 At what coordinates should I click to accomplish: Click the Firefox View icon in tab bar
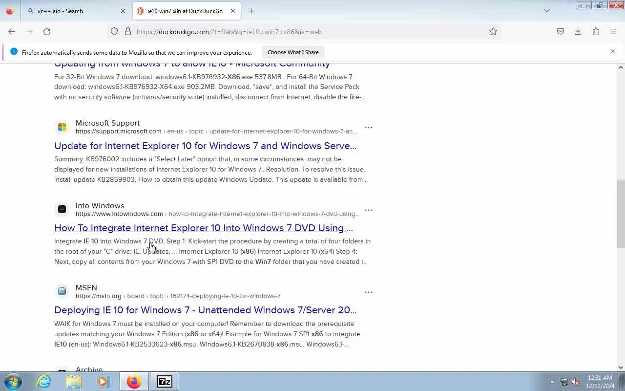pos(10,11)
